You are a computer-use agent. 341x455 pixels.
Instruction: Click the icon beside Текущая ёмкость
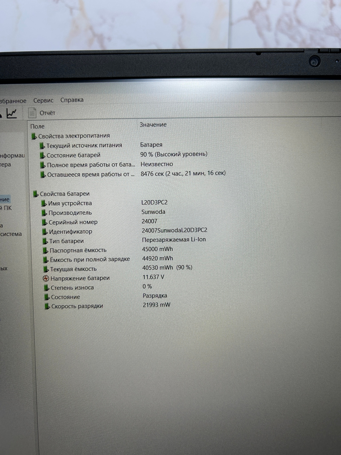pos(46,269)
